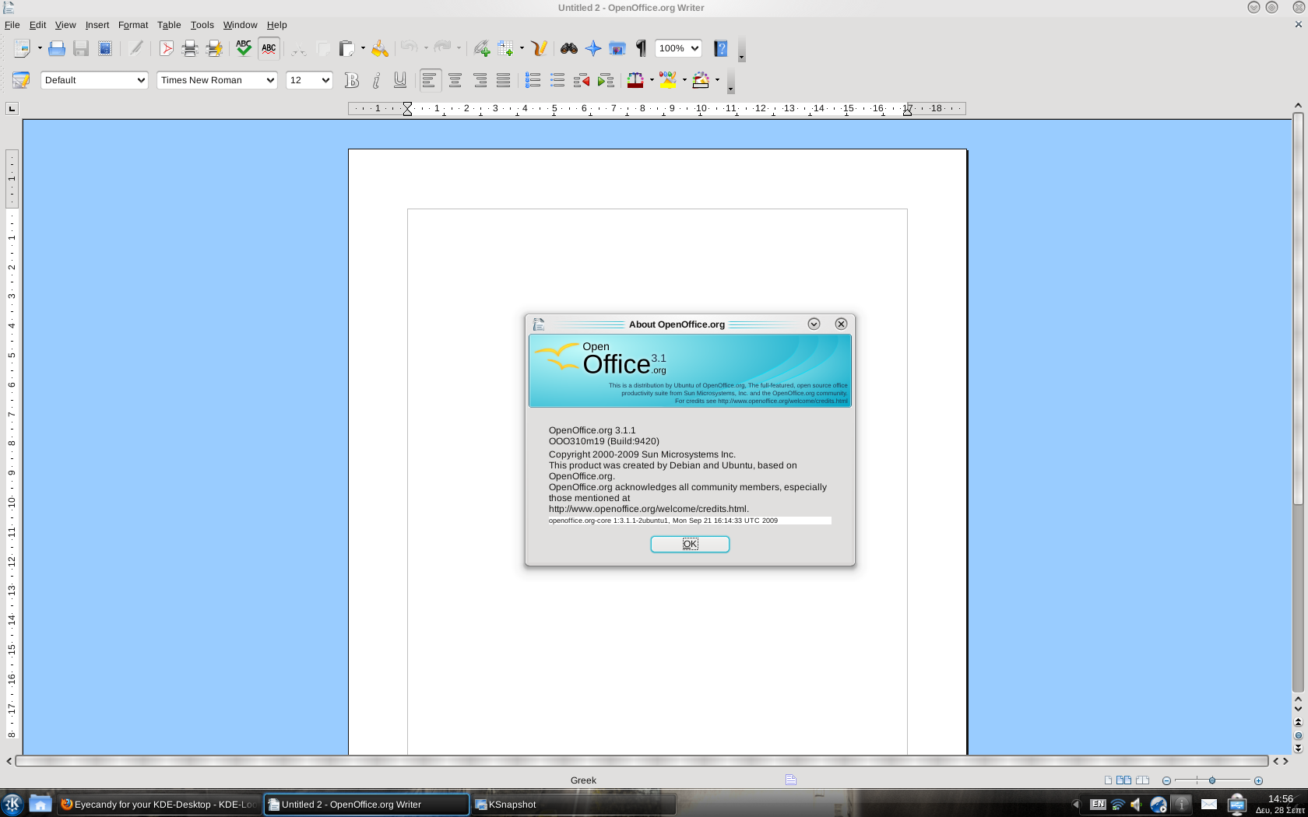Export directly as PDF icon

click(x=166, y=48)
